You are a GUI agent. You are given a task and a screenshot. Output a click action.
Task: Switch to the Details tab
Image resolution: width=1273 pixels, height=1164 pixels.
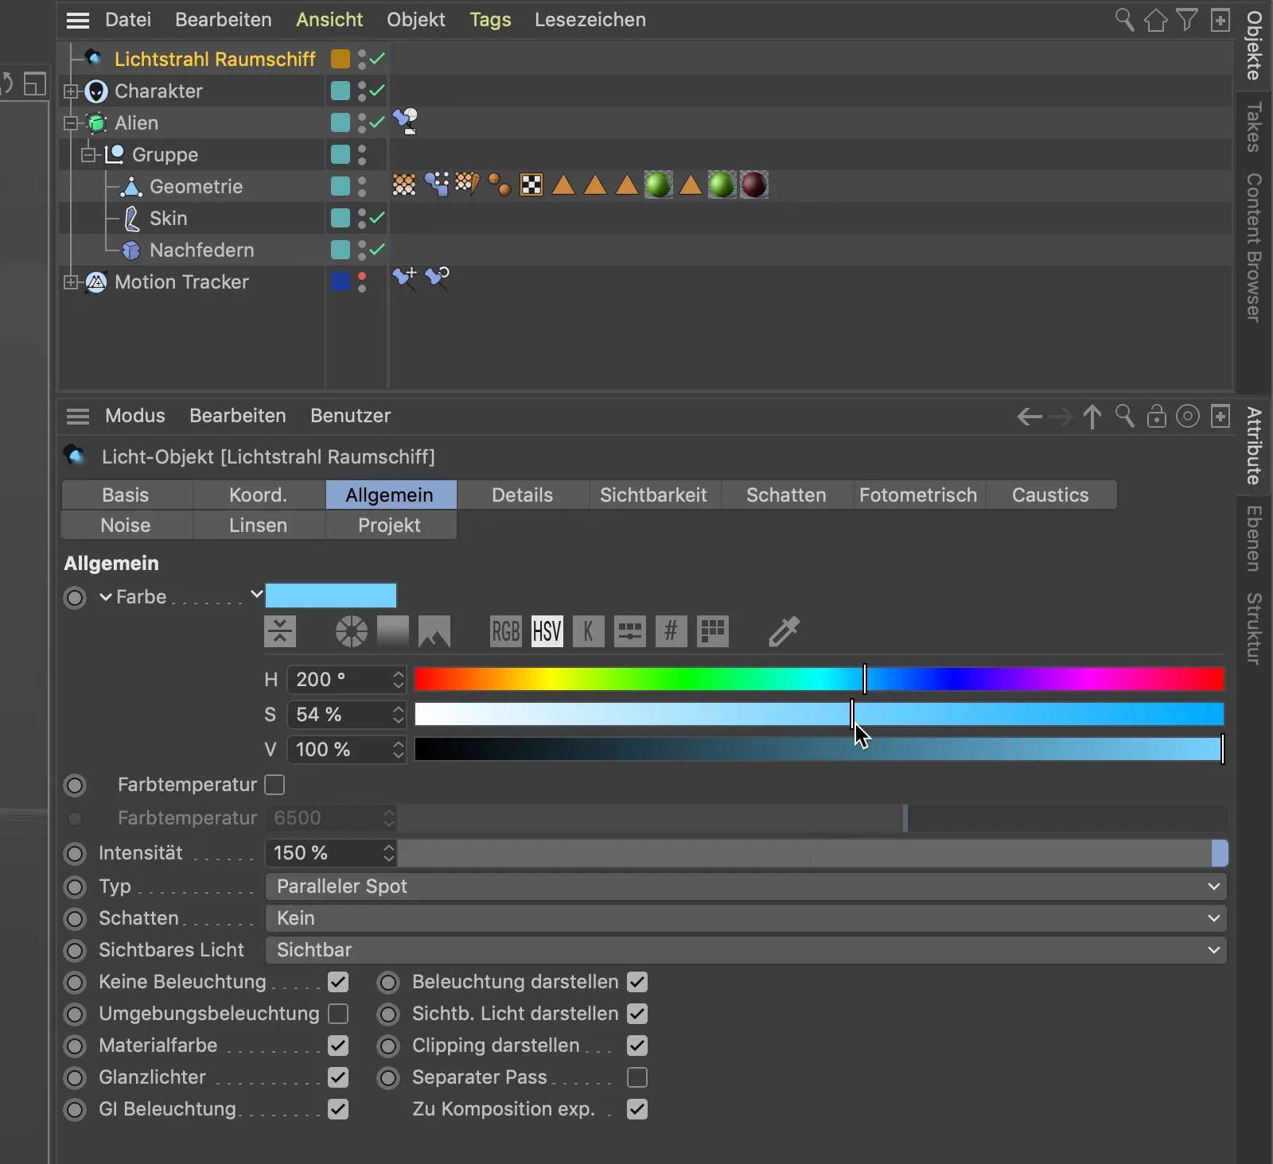[522, 495]
